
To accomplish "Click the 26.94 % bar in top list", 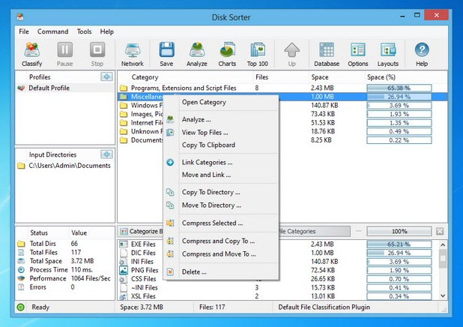I will (x=399, y=97).
